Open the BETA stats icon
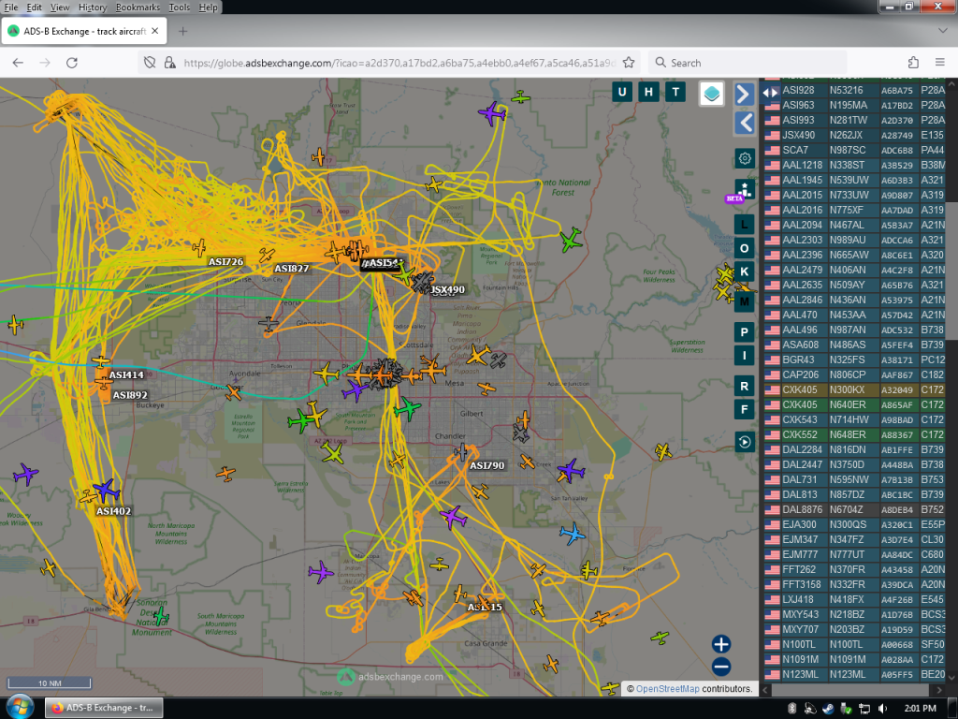The image size is (958, 719). (744, 189)
